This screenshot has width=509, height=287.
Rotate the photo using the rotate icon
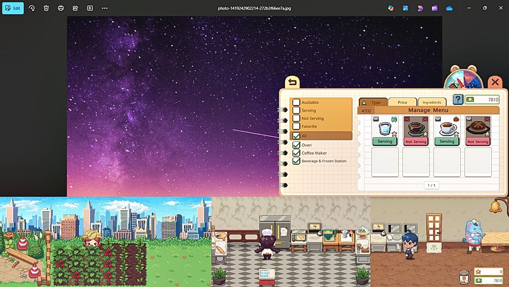(x=32, y=8)
